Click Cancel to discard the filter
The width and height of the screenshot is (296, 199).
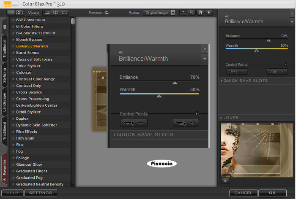click(243, 193)
